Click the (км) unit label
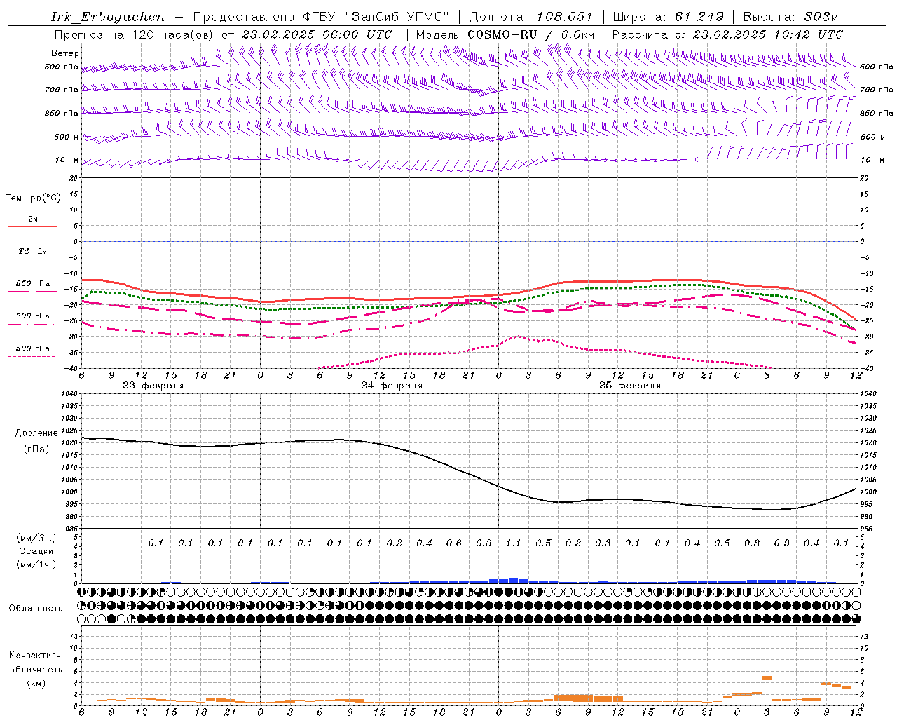Image resolution: width=897 pixels, height=718 pixels. pos(36,683)
